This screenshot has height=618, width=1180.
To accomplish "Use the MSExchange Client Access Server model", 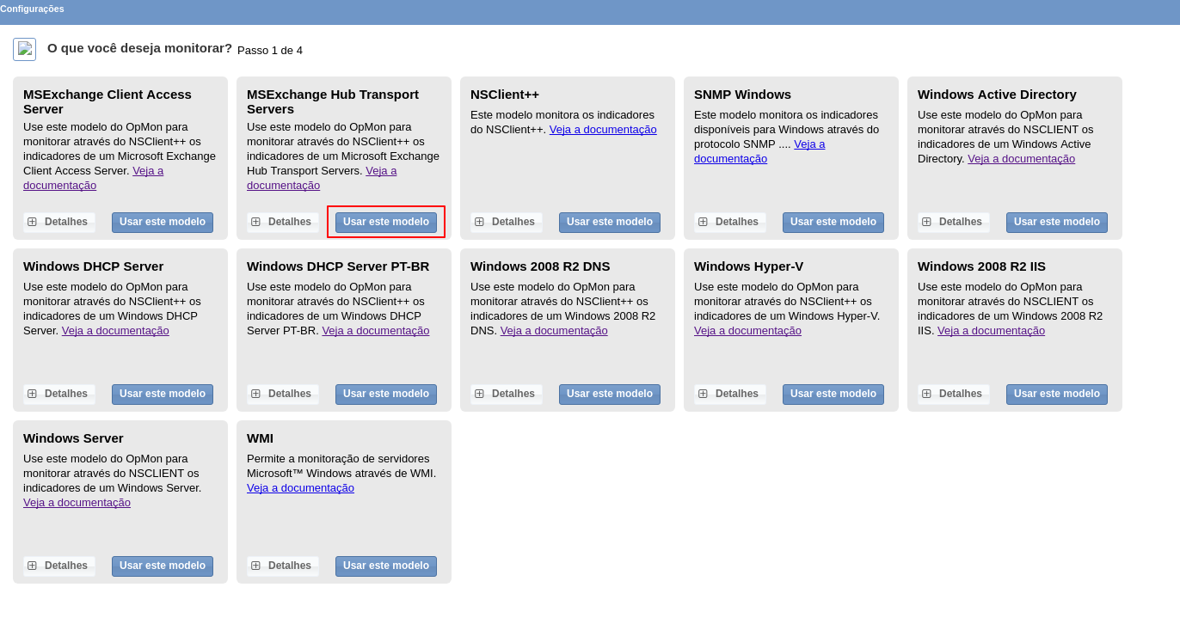I will pyautogui.click(x=163, y=223).
